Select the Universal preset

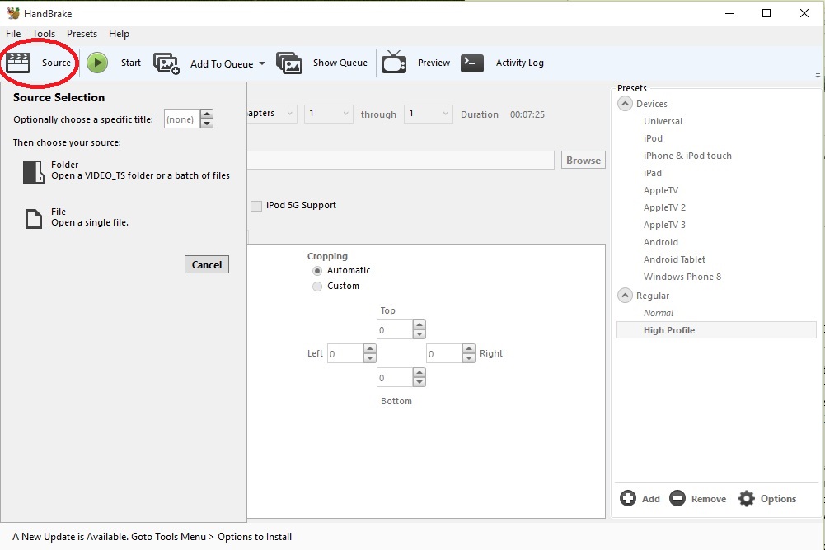663,121
